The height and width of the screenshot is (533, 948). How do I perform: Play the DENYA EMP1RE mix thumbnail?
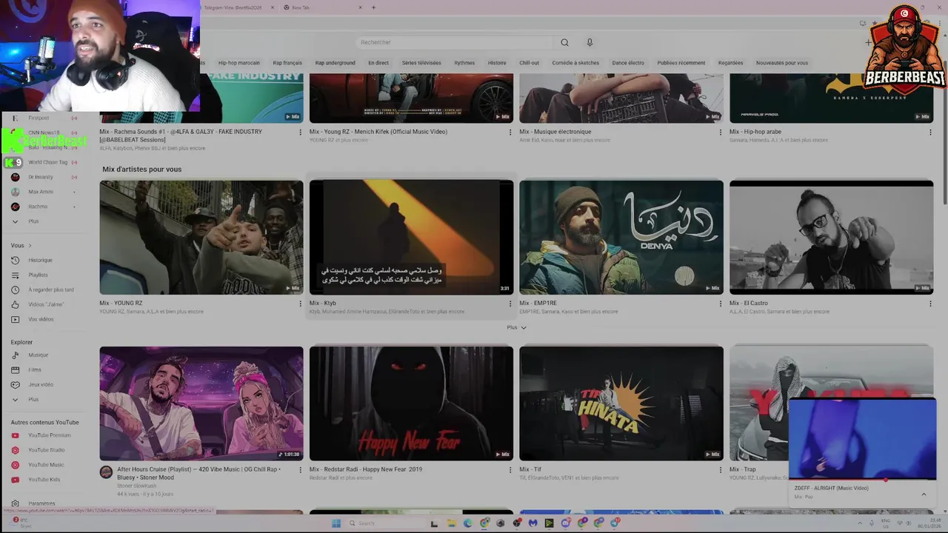tap(621, 237)
